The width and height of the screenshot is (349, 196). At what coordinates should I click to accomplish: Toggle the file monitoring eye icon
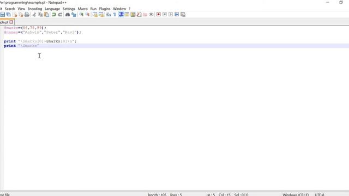pos(151,15)
